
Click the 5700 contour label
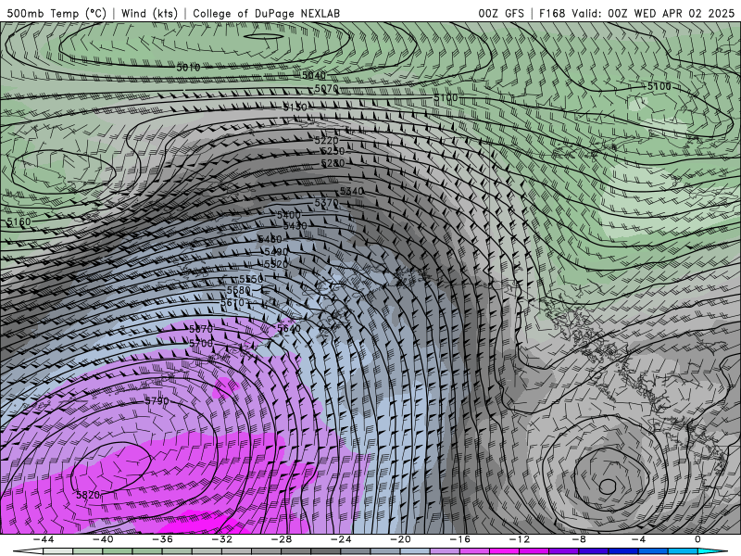tap(201, 343)
